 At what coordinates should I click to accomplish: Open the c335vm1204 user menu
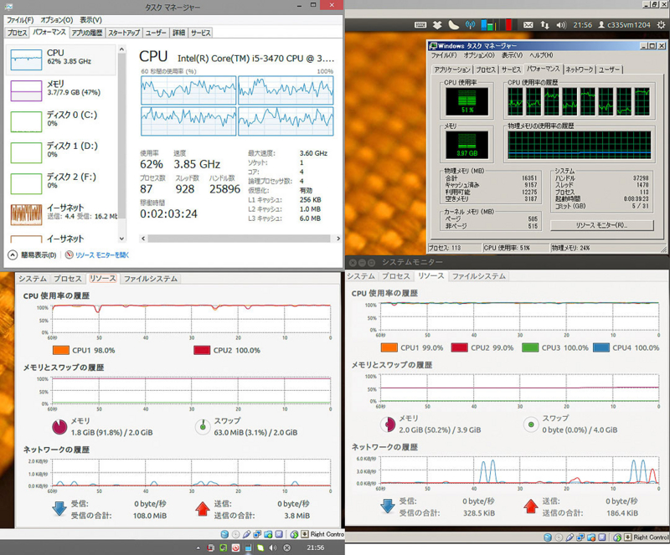pyautogui.click(x=624, y=25)
